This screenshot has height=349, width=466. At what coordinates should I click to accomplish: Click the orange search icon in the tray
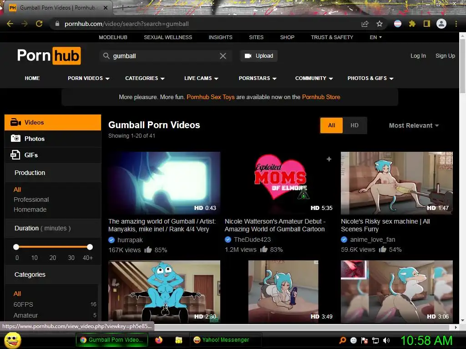point(343,340)
